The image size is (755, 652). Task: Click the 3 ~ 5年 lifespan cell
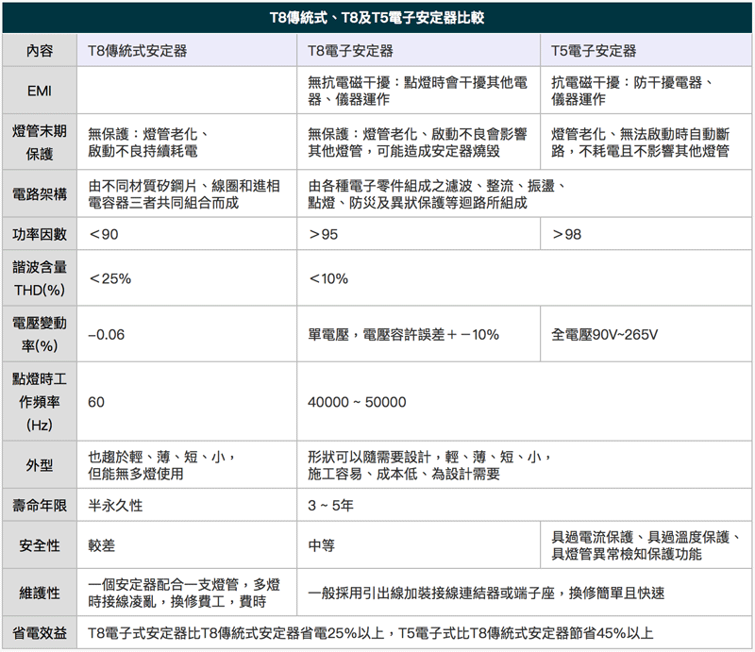click(330, 506)
